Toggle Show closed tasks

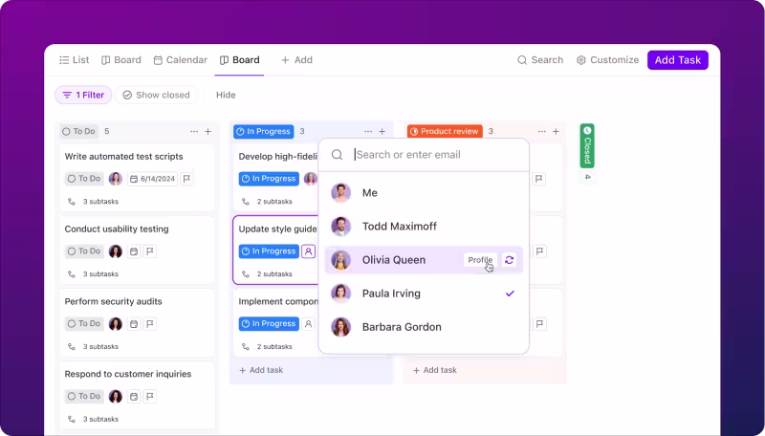coord(156,95)
